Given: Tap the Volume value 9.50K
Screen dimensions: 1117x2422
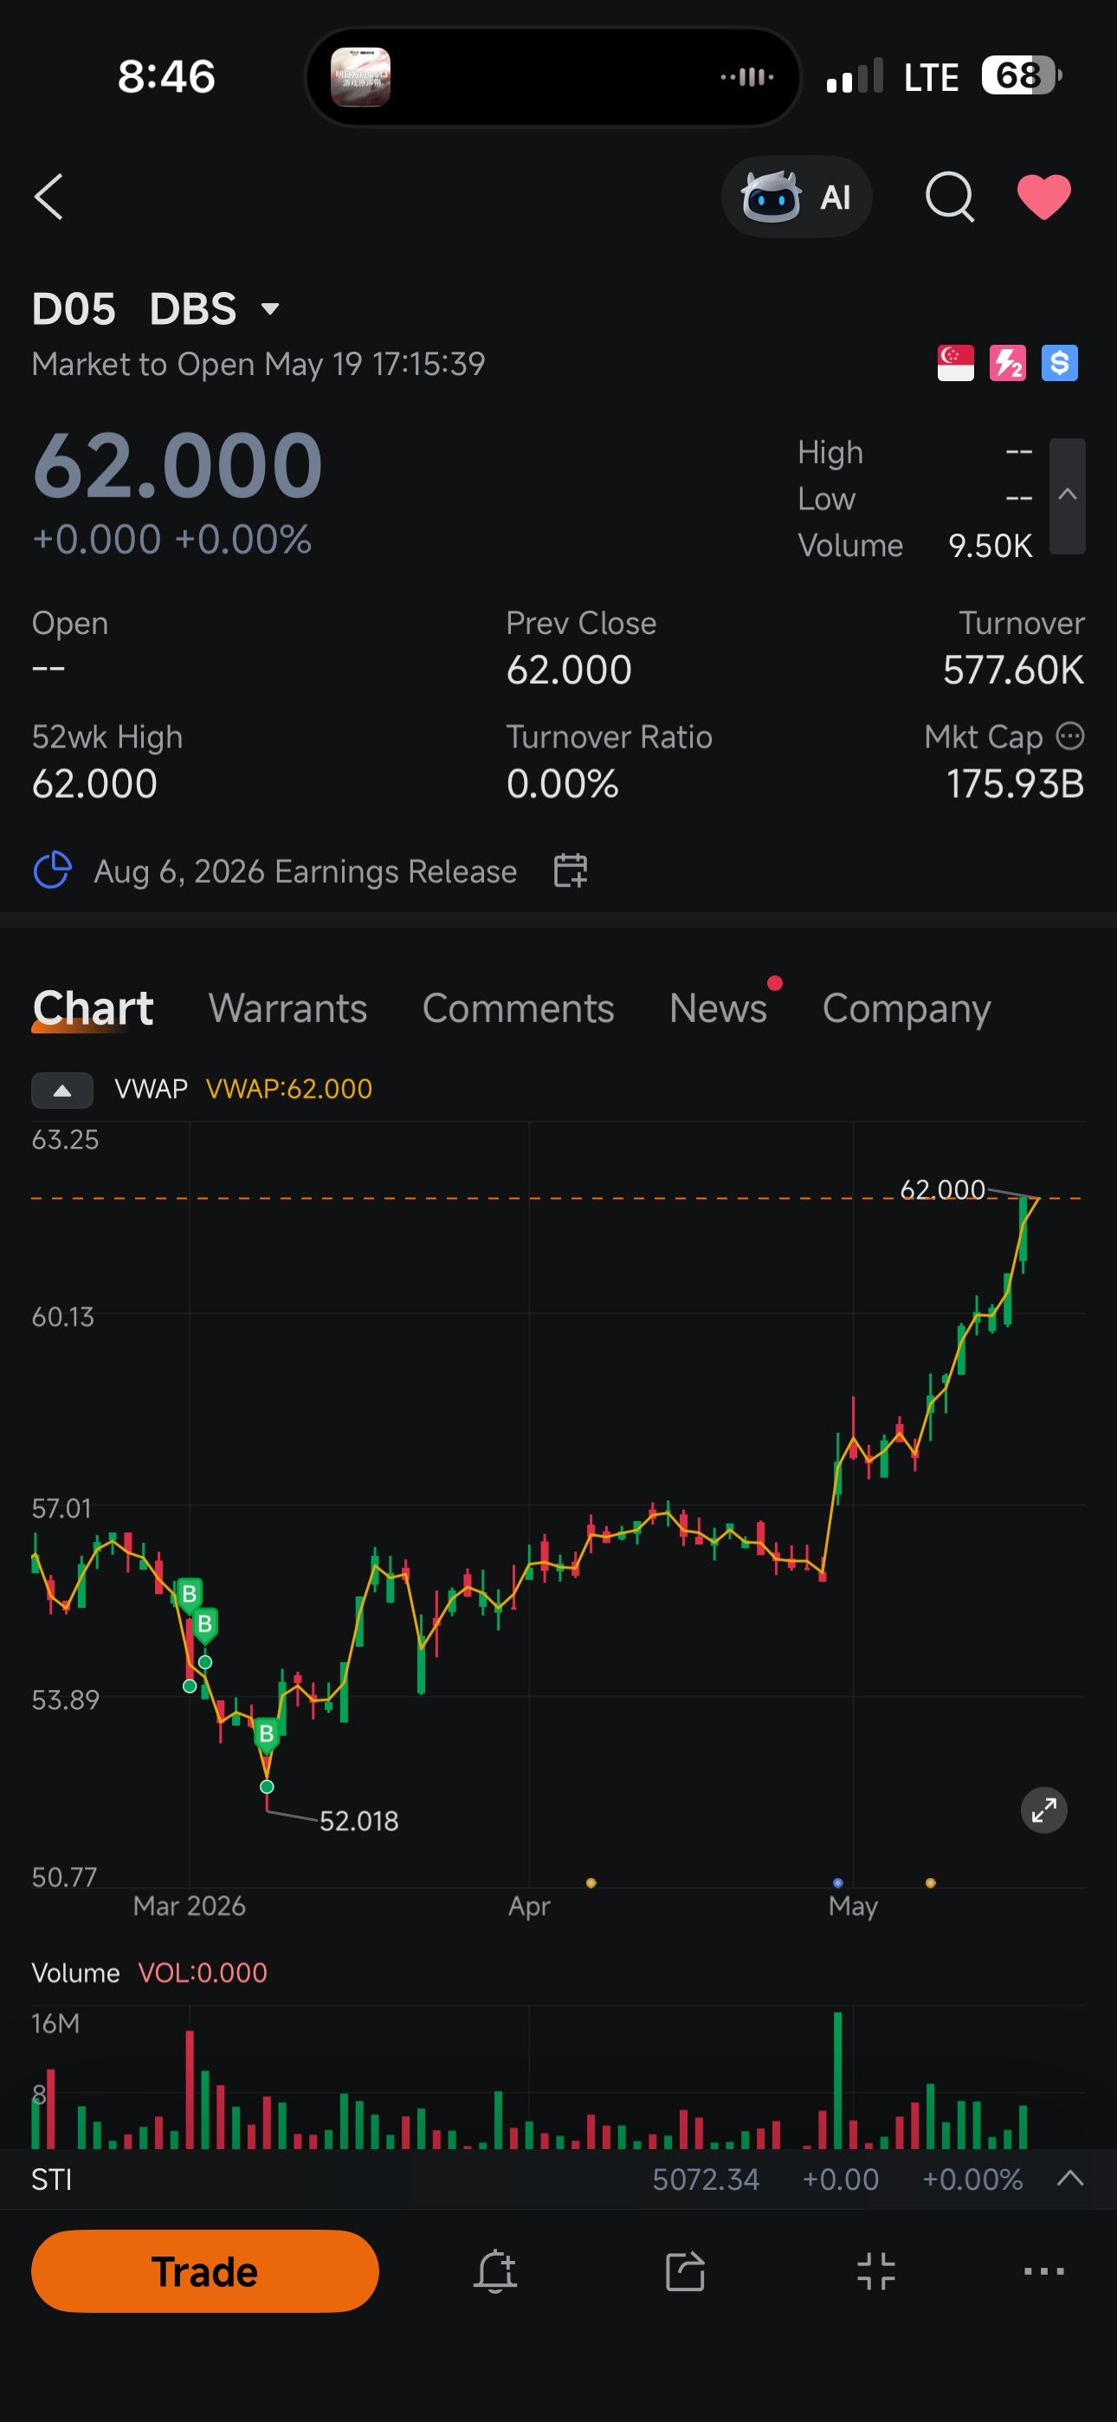Looking at the screenshot, I should coord(990,546).
